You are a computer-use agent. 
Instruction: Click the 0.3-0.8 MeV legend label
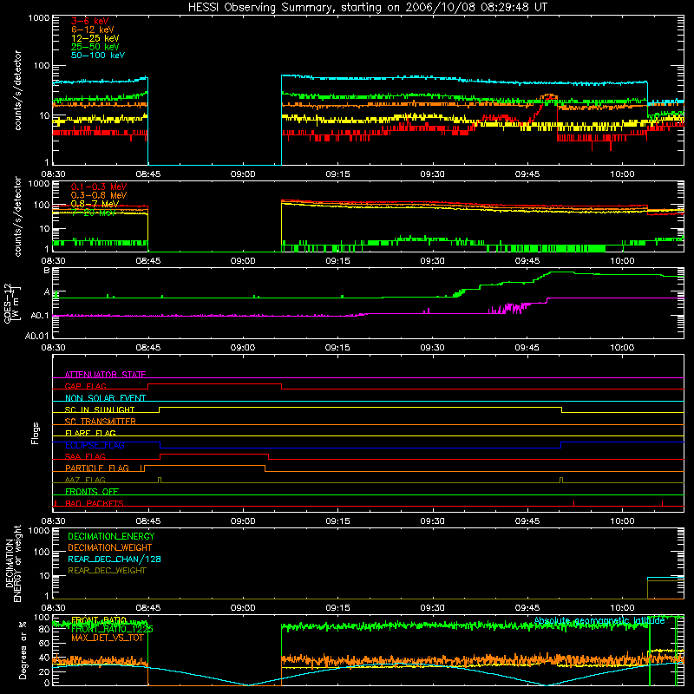click(99, 195)
